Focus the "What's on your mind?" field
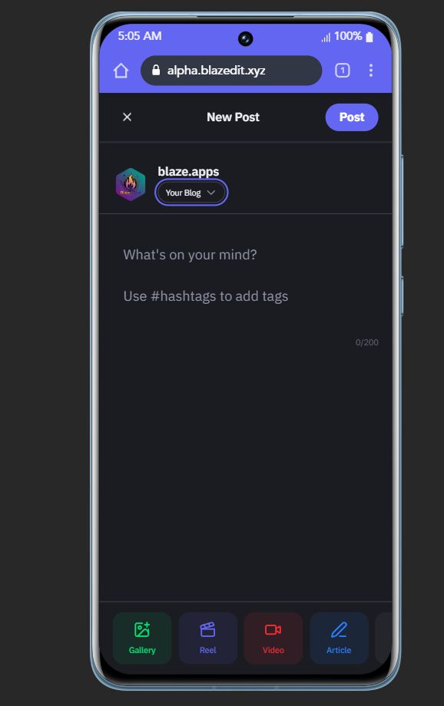This screenshot has height=706, width=444. point(190,255)
